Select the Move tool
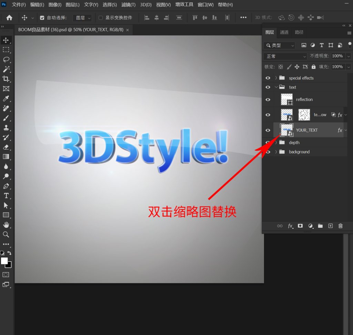This screenshot has height=335, width=353. 6,40
